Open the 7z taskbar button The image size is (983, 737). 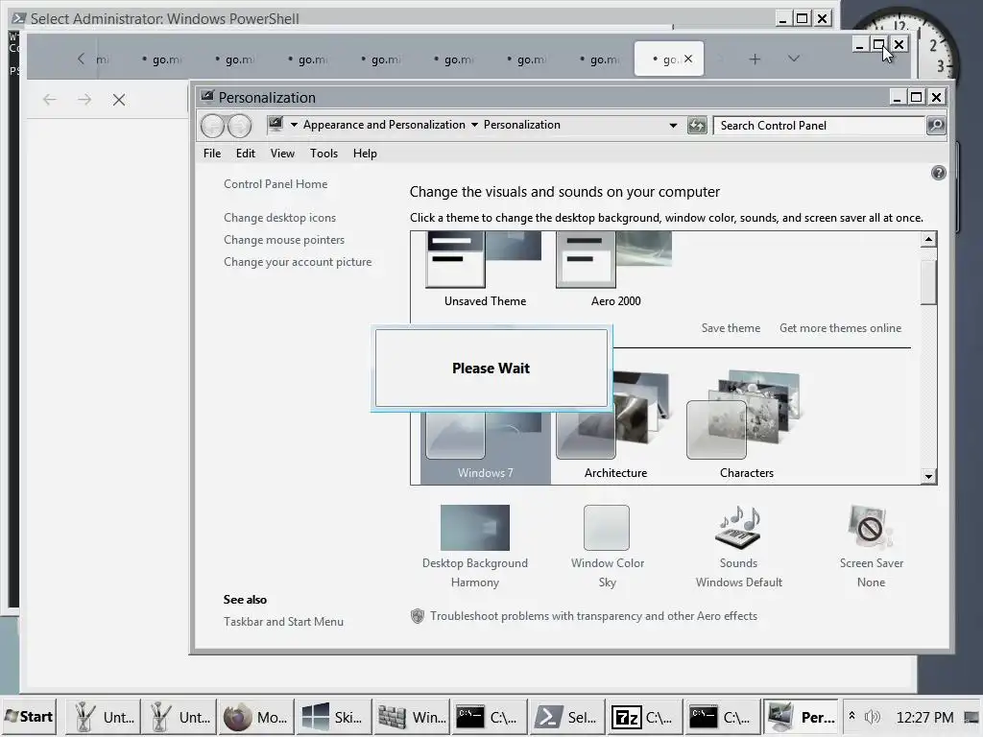tap(644, 717)
